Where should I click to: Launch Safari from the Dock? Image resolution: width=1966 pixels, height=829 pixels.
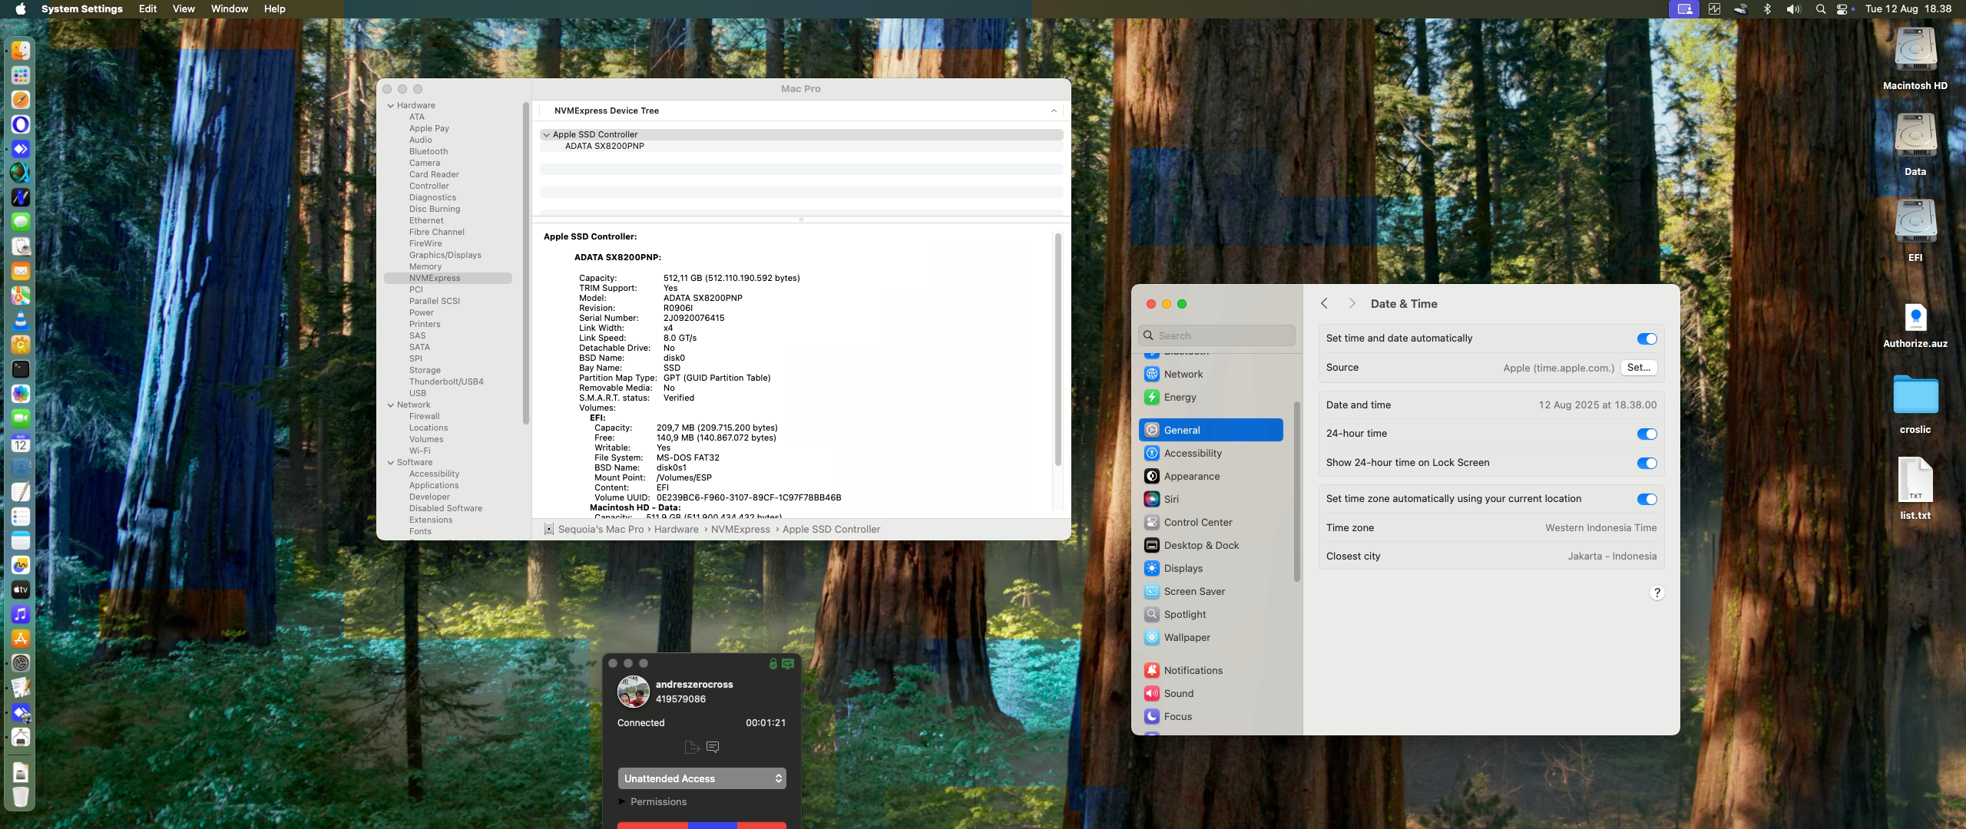(21, 100)
